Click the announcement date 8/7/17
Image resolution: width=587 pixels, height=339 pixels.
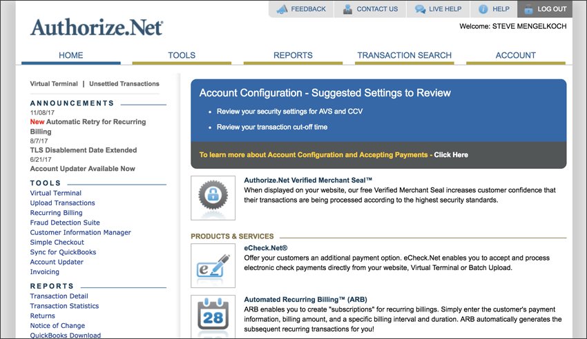click(x=39, y=141)
